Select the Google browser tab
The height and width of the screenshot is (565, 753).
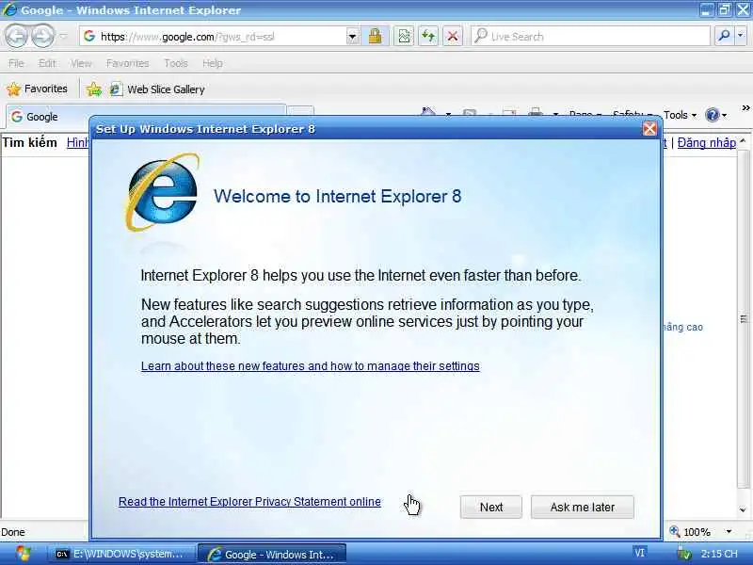146,116
